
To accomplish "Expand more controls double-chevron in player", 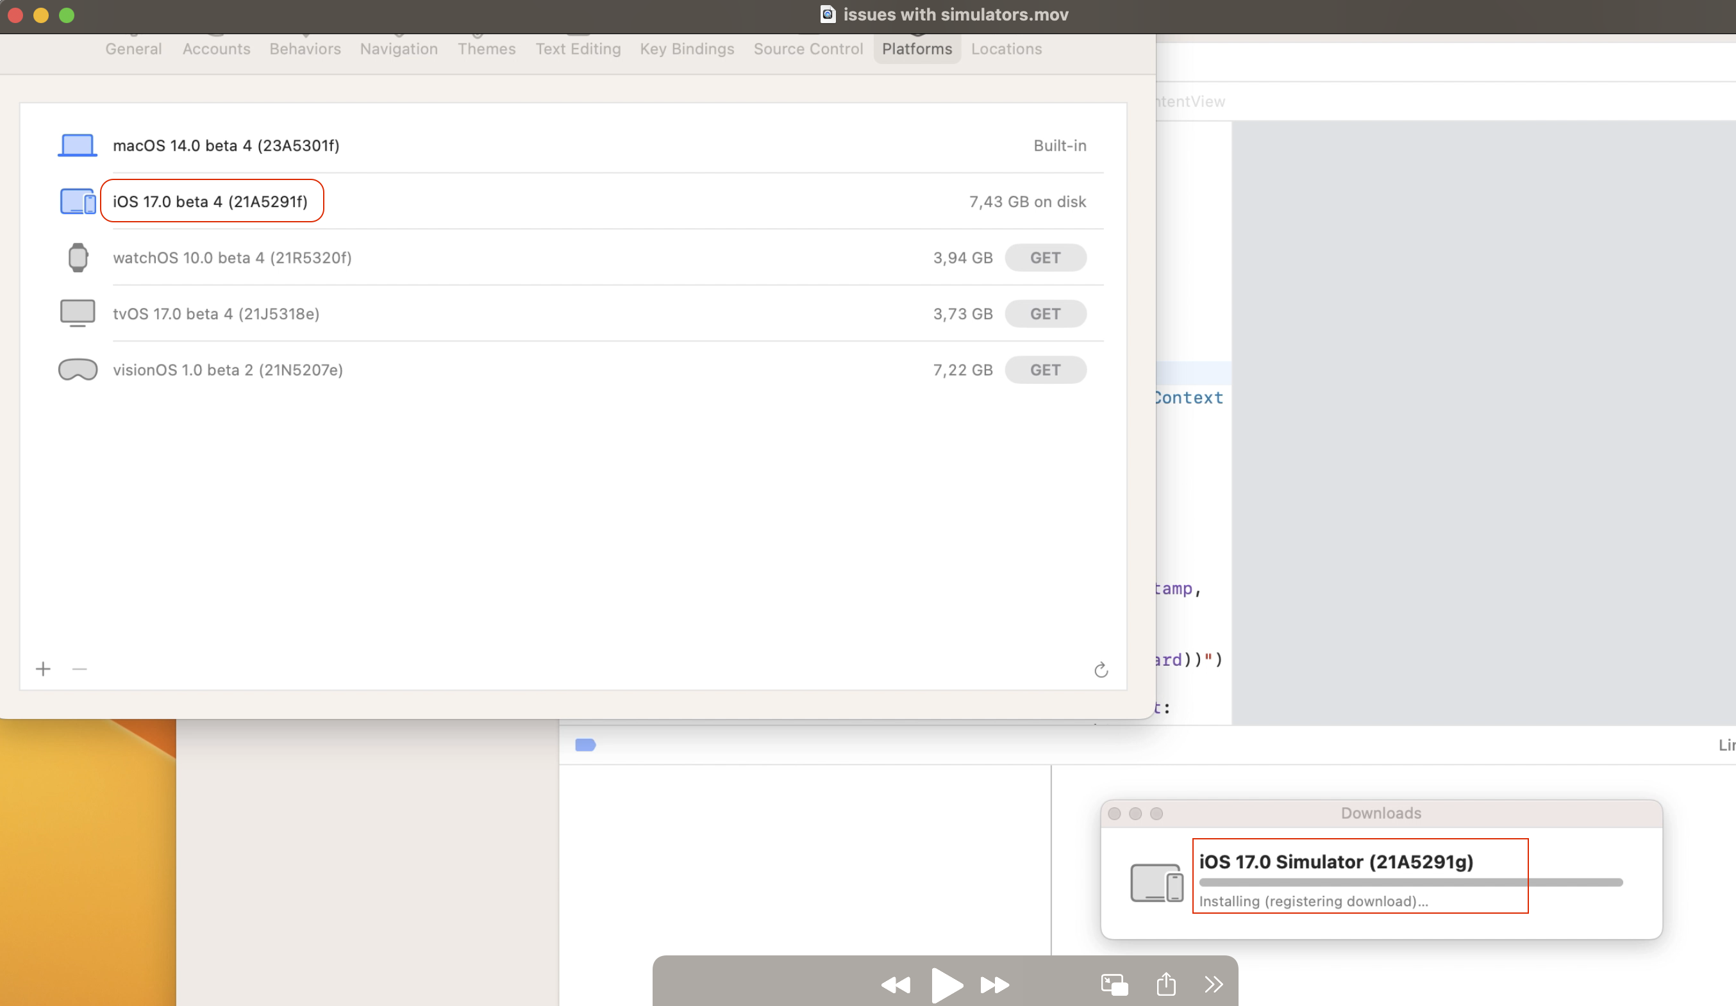I will point(1213,984).
